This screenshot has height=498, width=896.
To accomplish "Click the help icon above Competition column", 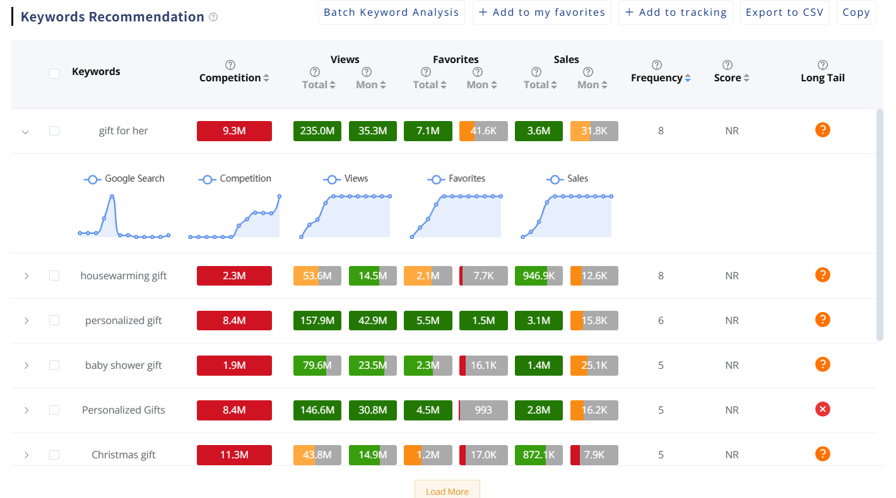I will [230, 65].
